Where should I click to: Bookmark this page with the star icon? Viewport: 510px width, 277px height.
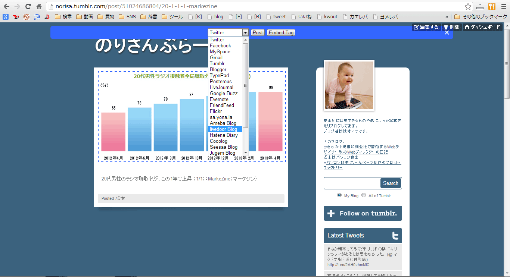pyautogui.click(x=468, y=6)
